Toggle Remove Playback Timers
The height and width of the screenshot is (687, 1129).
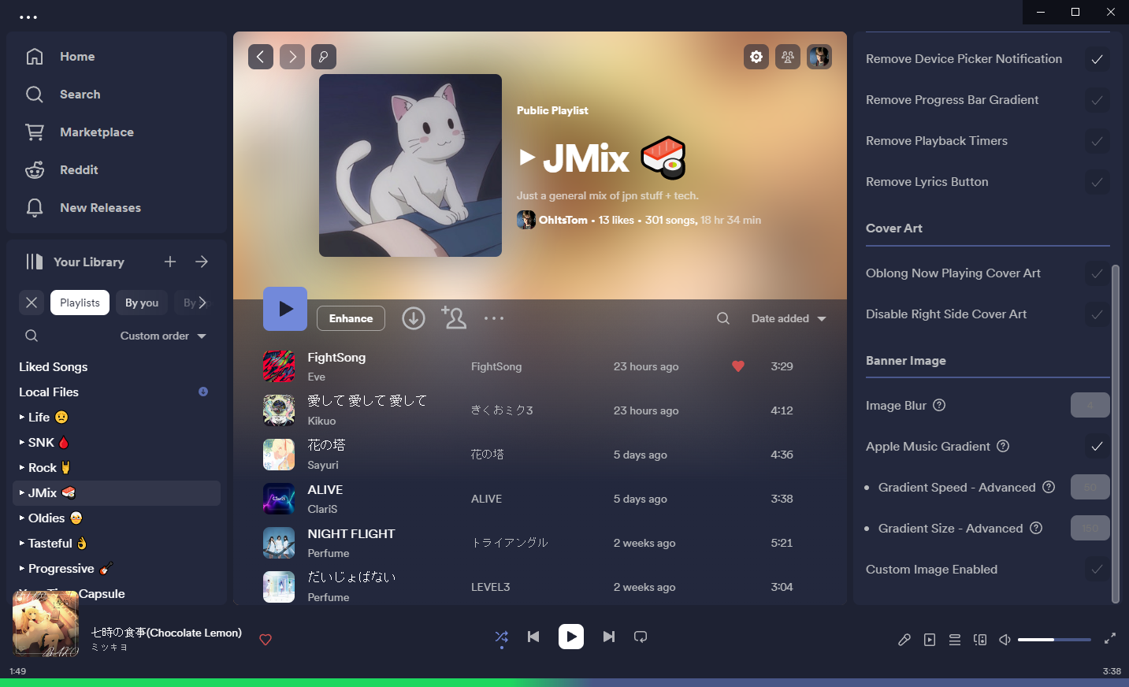click(1097, 141)
